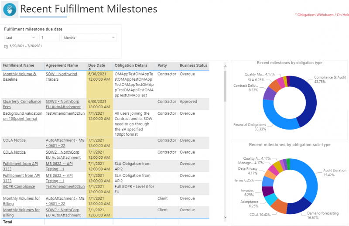The width and height of the screenshot is (349, 226).
Task: Click the Agreement Name column header
Action: click(x=62, y=65)
